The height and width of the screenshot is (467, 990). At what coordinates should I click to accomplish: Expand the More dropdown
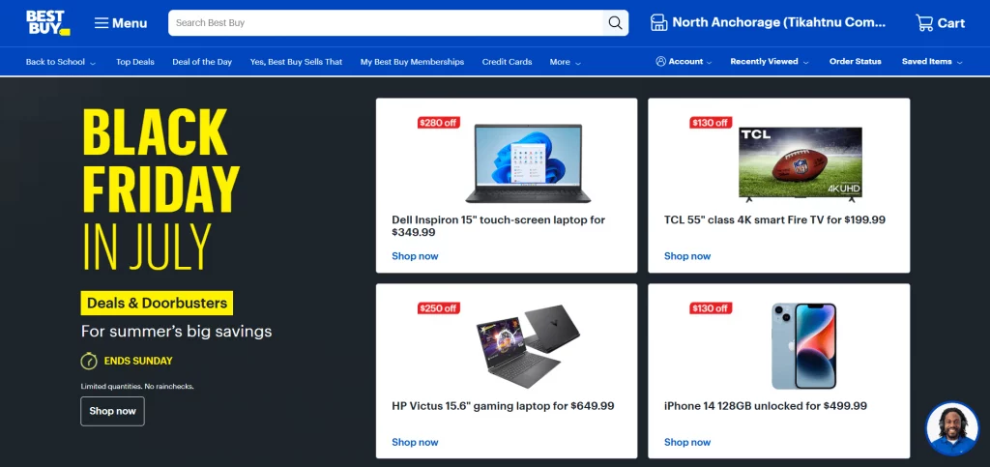[x=565, y=62]
